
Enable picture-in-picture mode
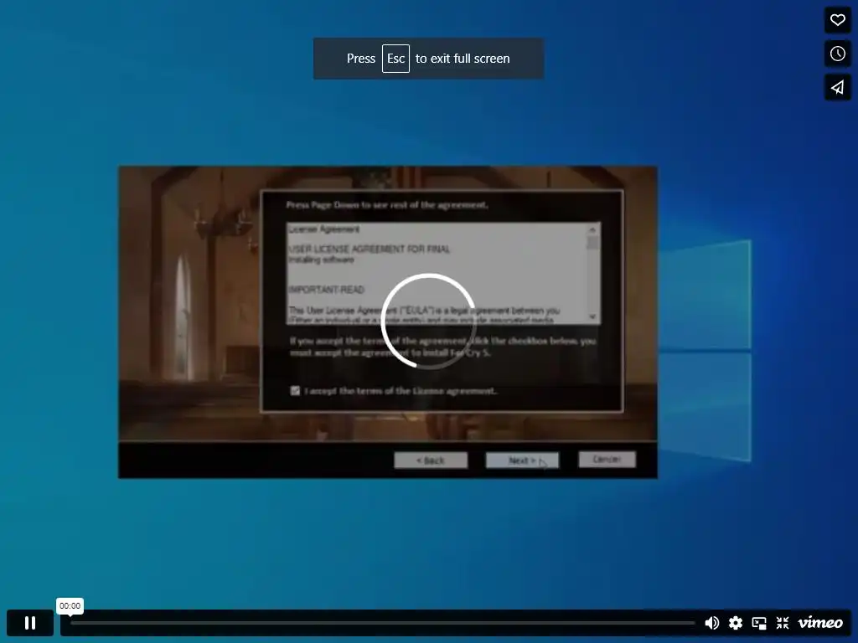click(759, 623)
